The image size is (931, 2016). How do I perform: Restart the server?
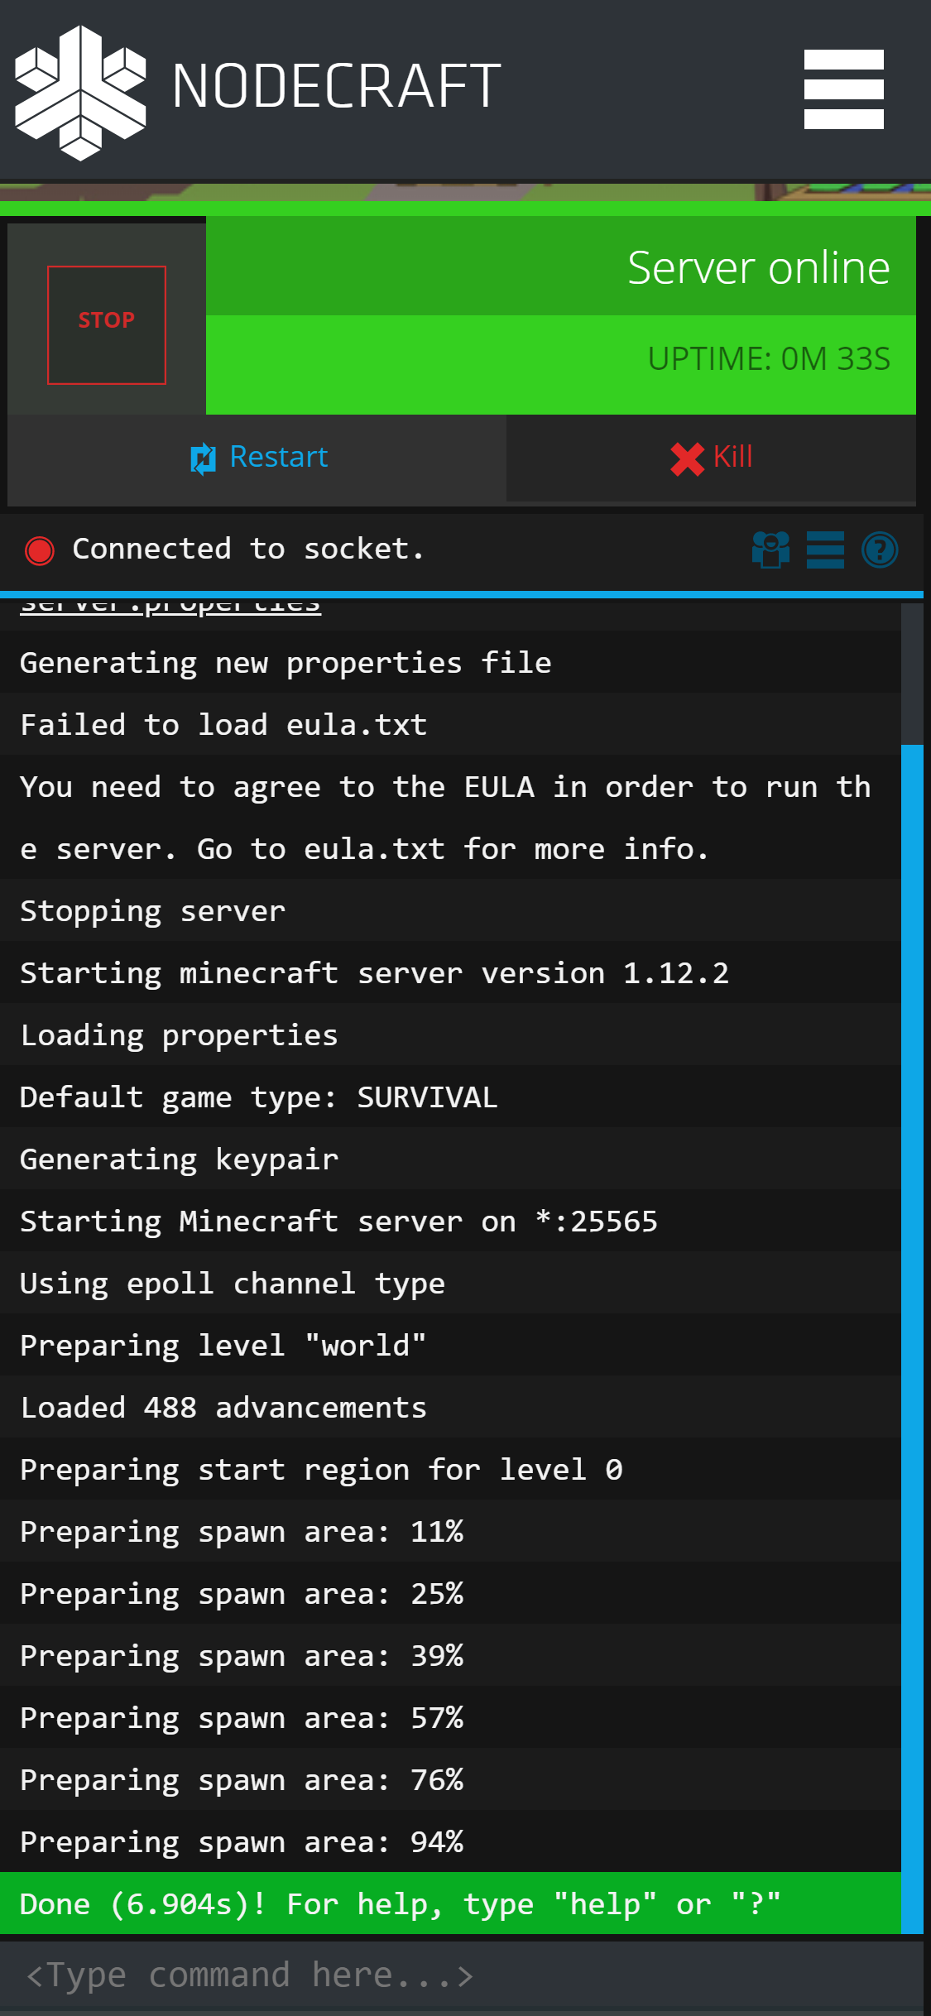coord(257,457)
